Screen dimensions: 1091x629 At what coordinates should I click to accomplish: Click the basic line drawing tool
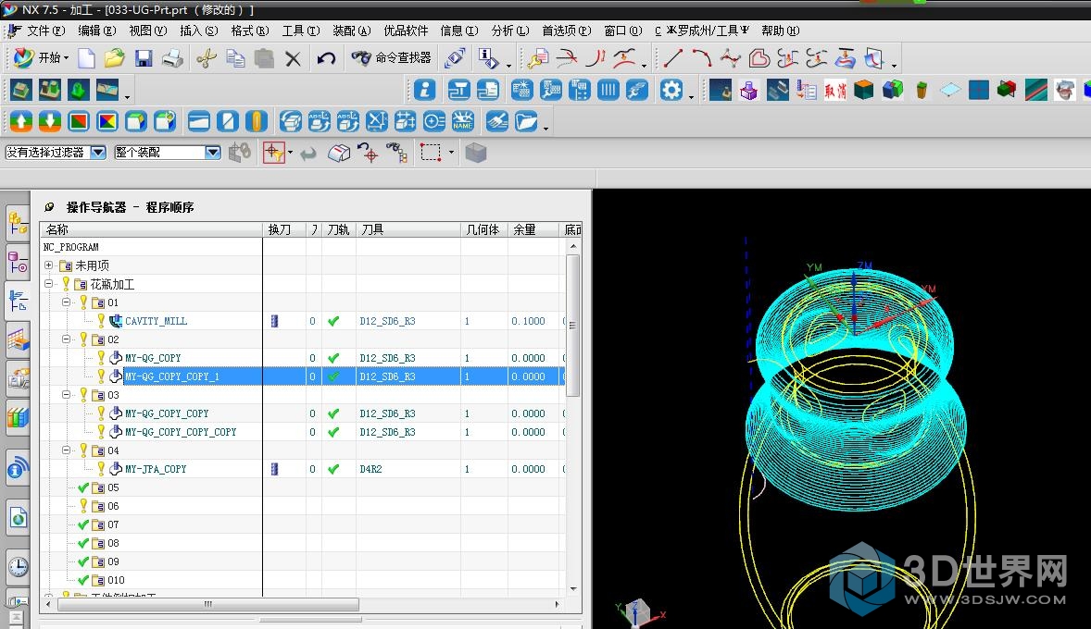tap(673, 59)
